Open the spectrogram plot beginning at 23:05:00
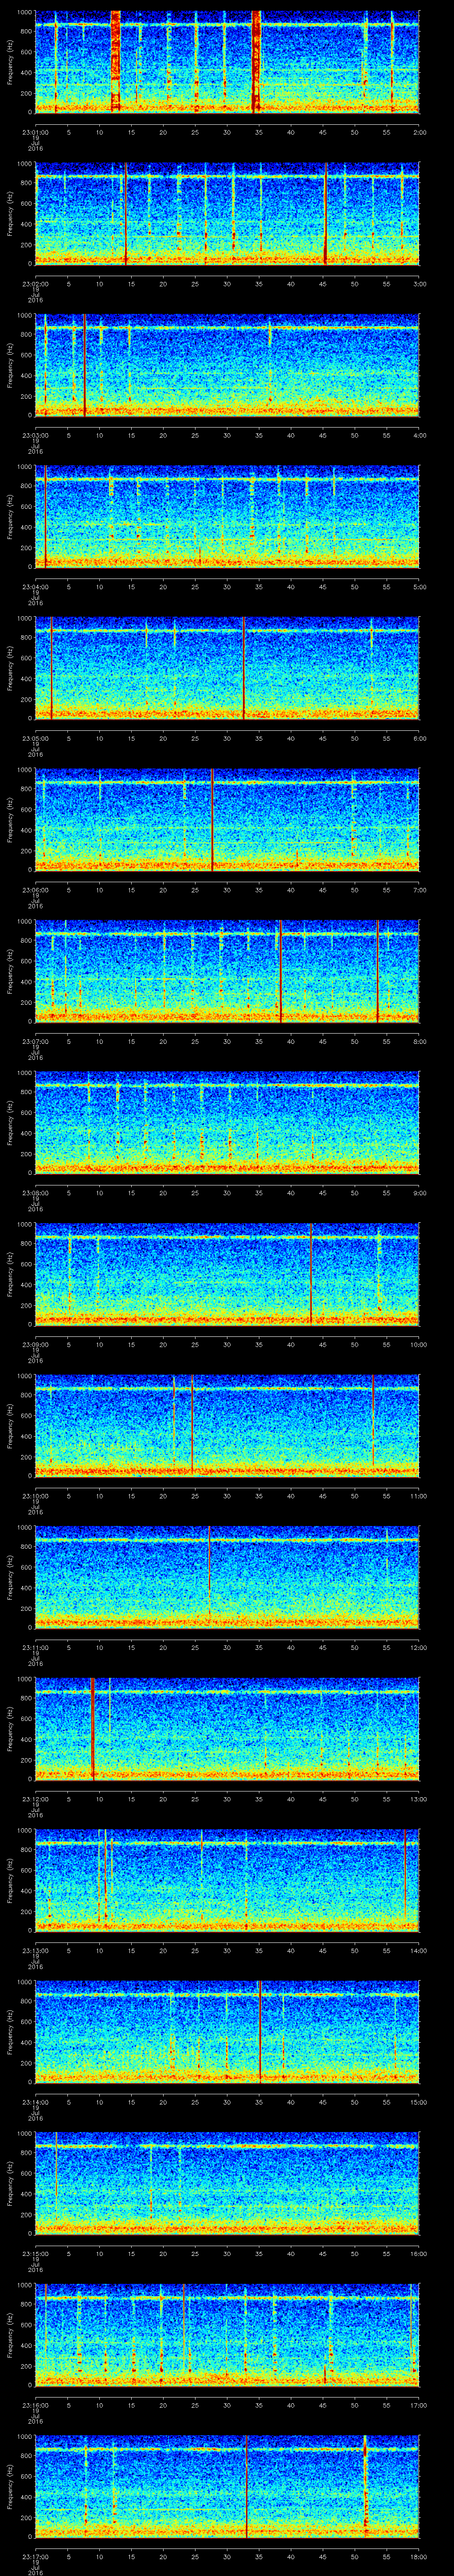Viewport: 454px width, 2576px height. pyautogui.click(x=227, y=668)
